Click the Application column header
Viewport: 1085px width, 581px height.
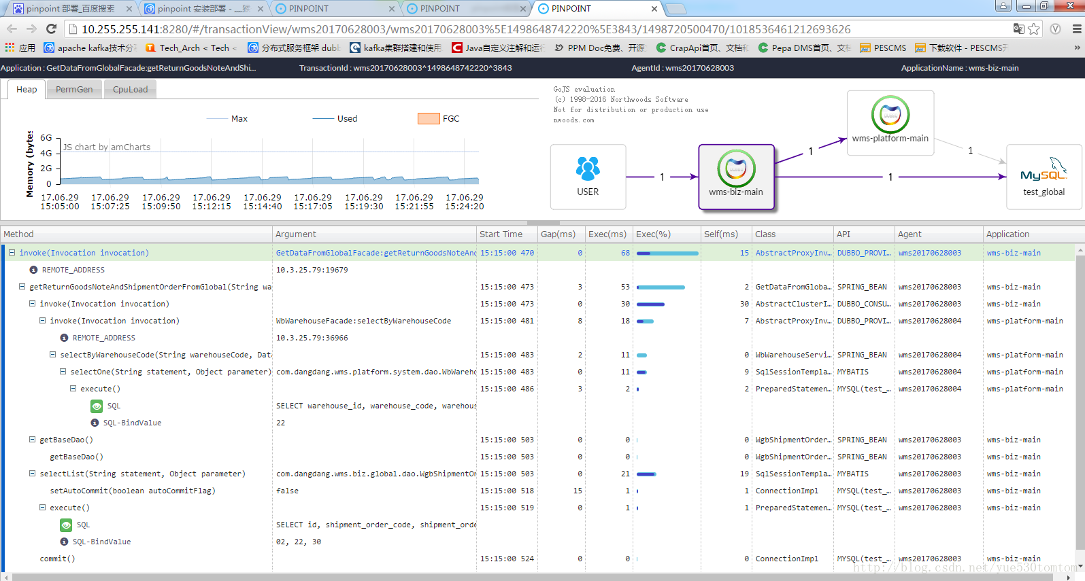(1029, 234)
